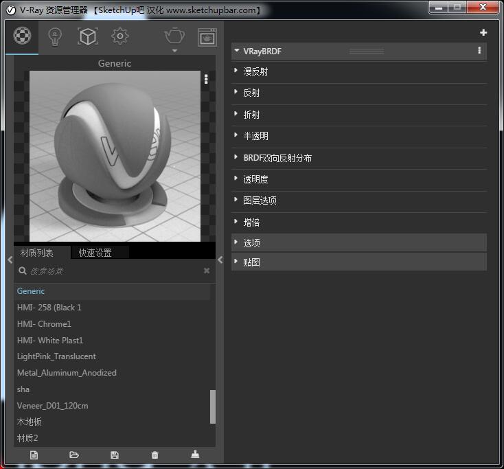This screenshot has width=504, height=469.
Task: Click the material list scrollbar thumb
Action: [213, 407]
